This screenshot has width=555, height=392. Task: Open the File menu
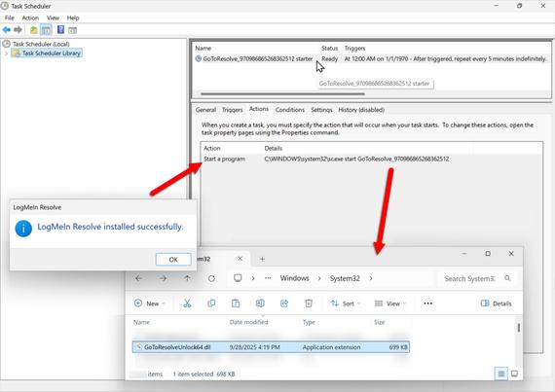point(9,18)
